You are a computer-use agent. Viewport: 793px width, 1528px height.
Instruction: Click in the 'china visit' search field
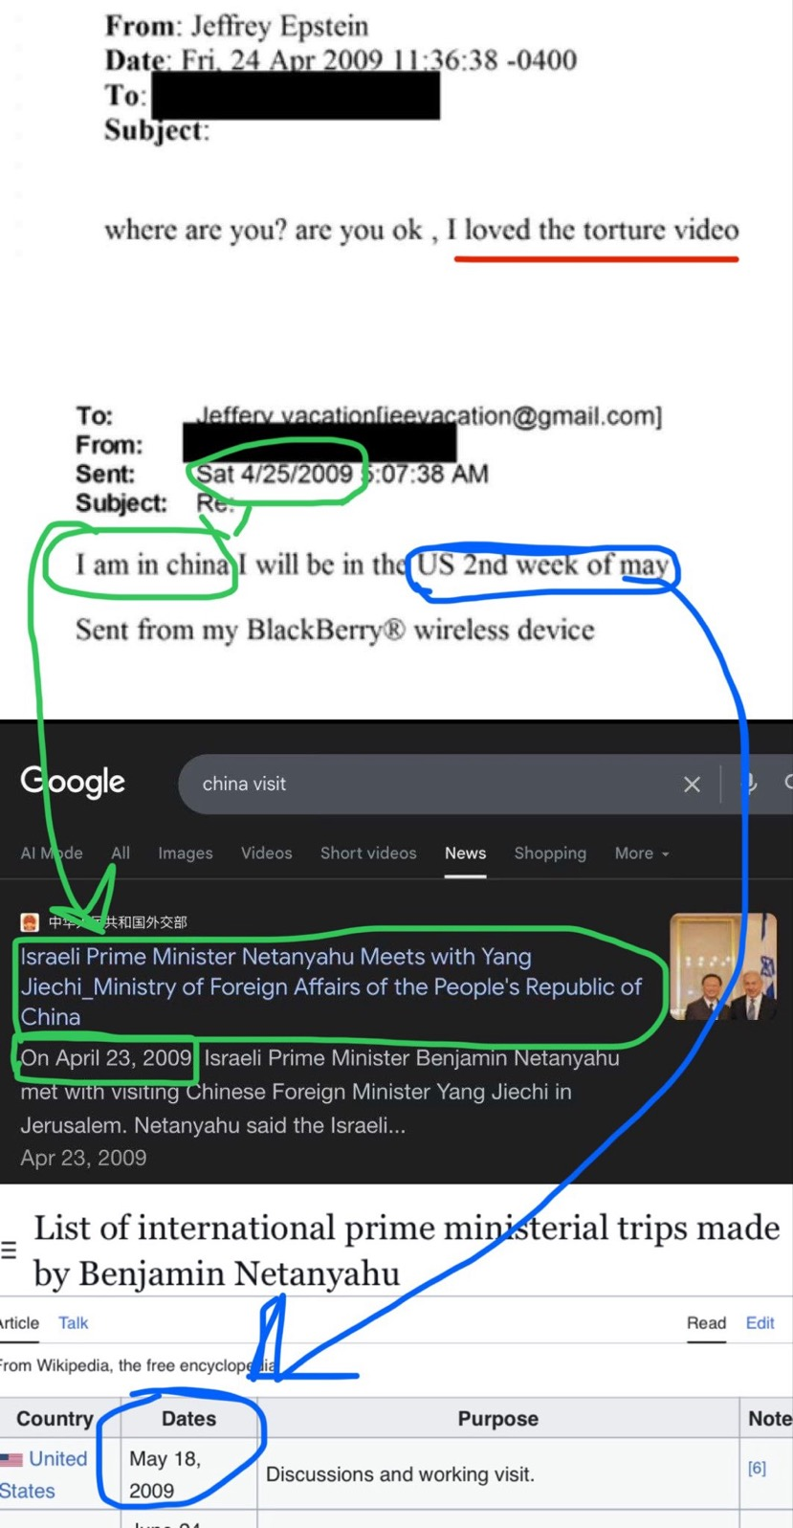click(x=430, y=784)
